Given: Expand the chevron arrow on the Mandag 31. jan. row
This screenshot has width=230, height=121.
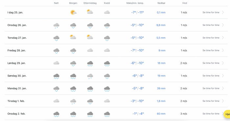Looking at the screenshot, I should coord(223,88).
